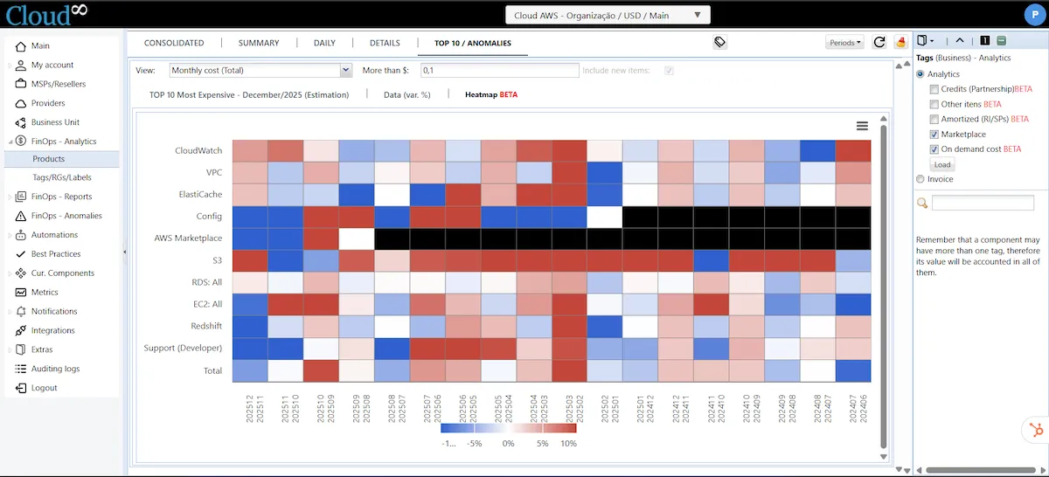
Task: Expand the FinOps - Reports tree node
Action: tap(10, 197)
